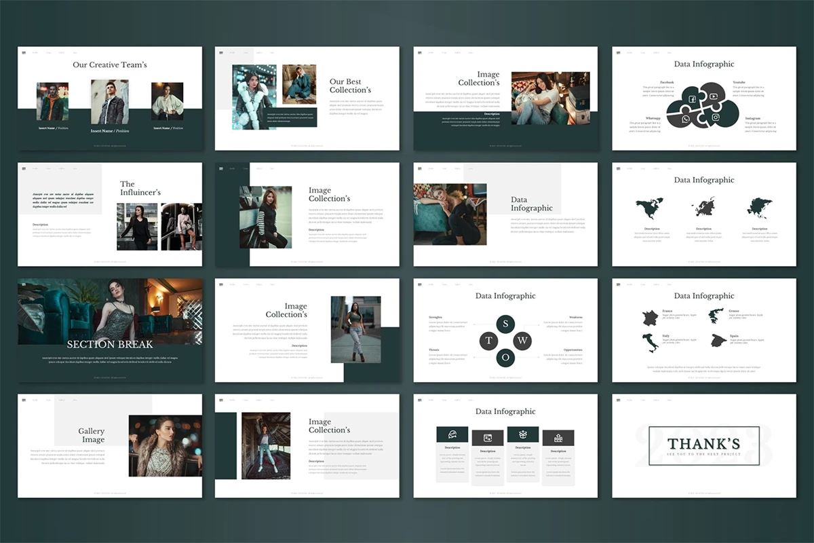The image size is (814, 543).
Task: Open the Section Break slide
Action: (110, 330)
